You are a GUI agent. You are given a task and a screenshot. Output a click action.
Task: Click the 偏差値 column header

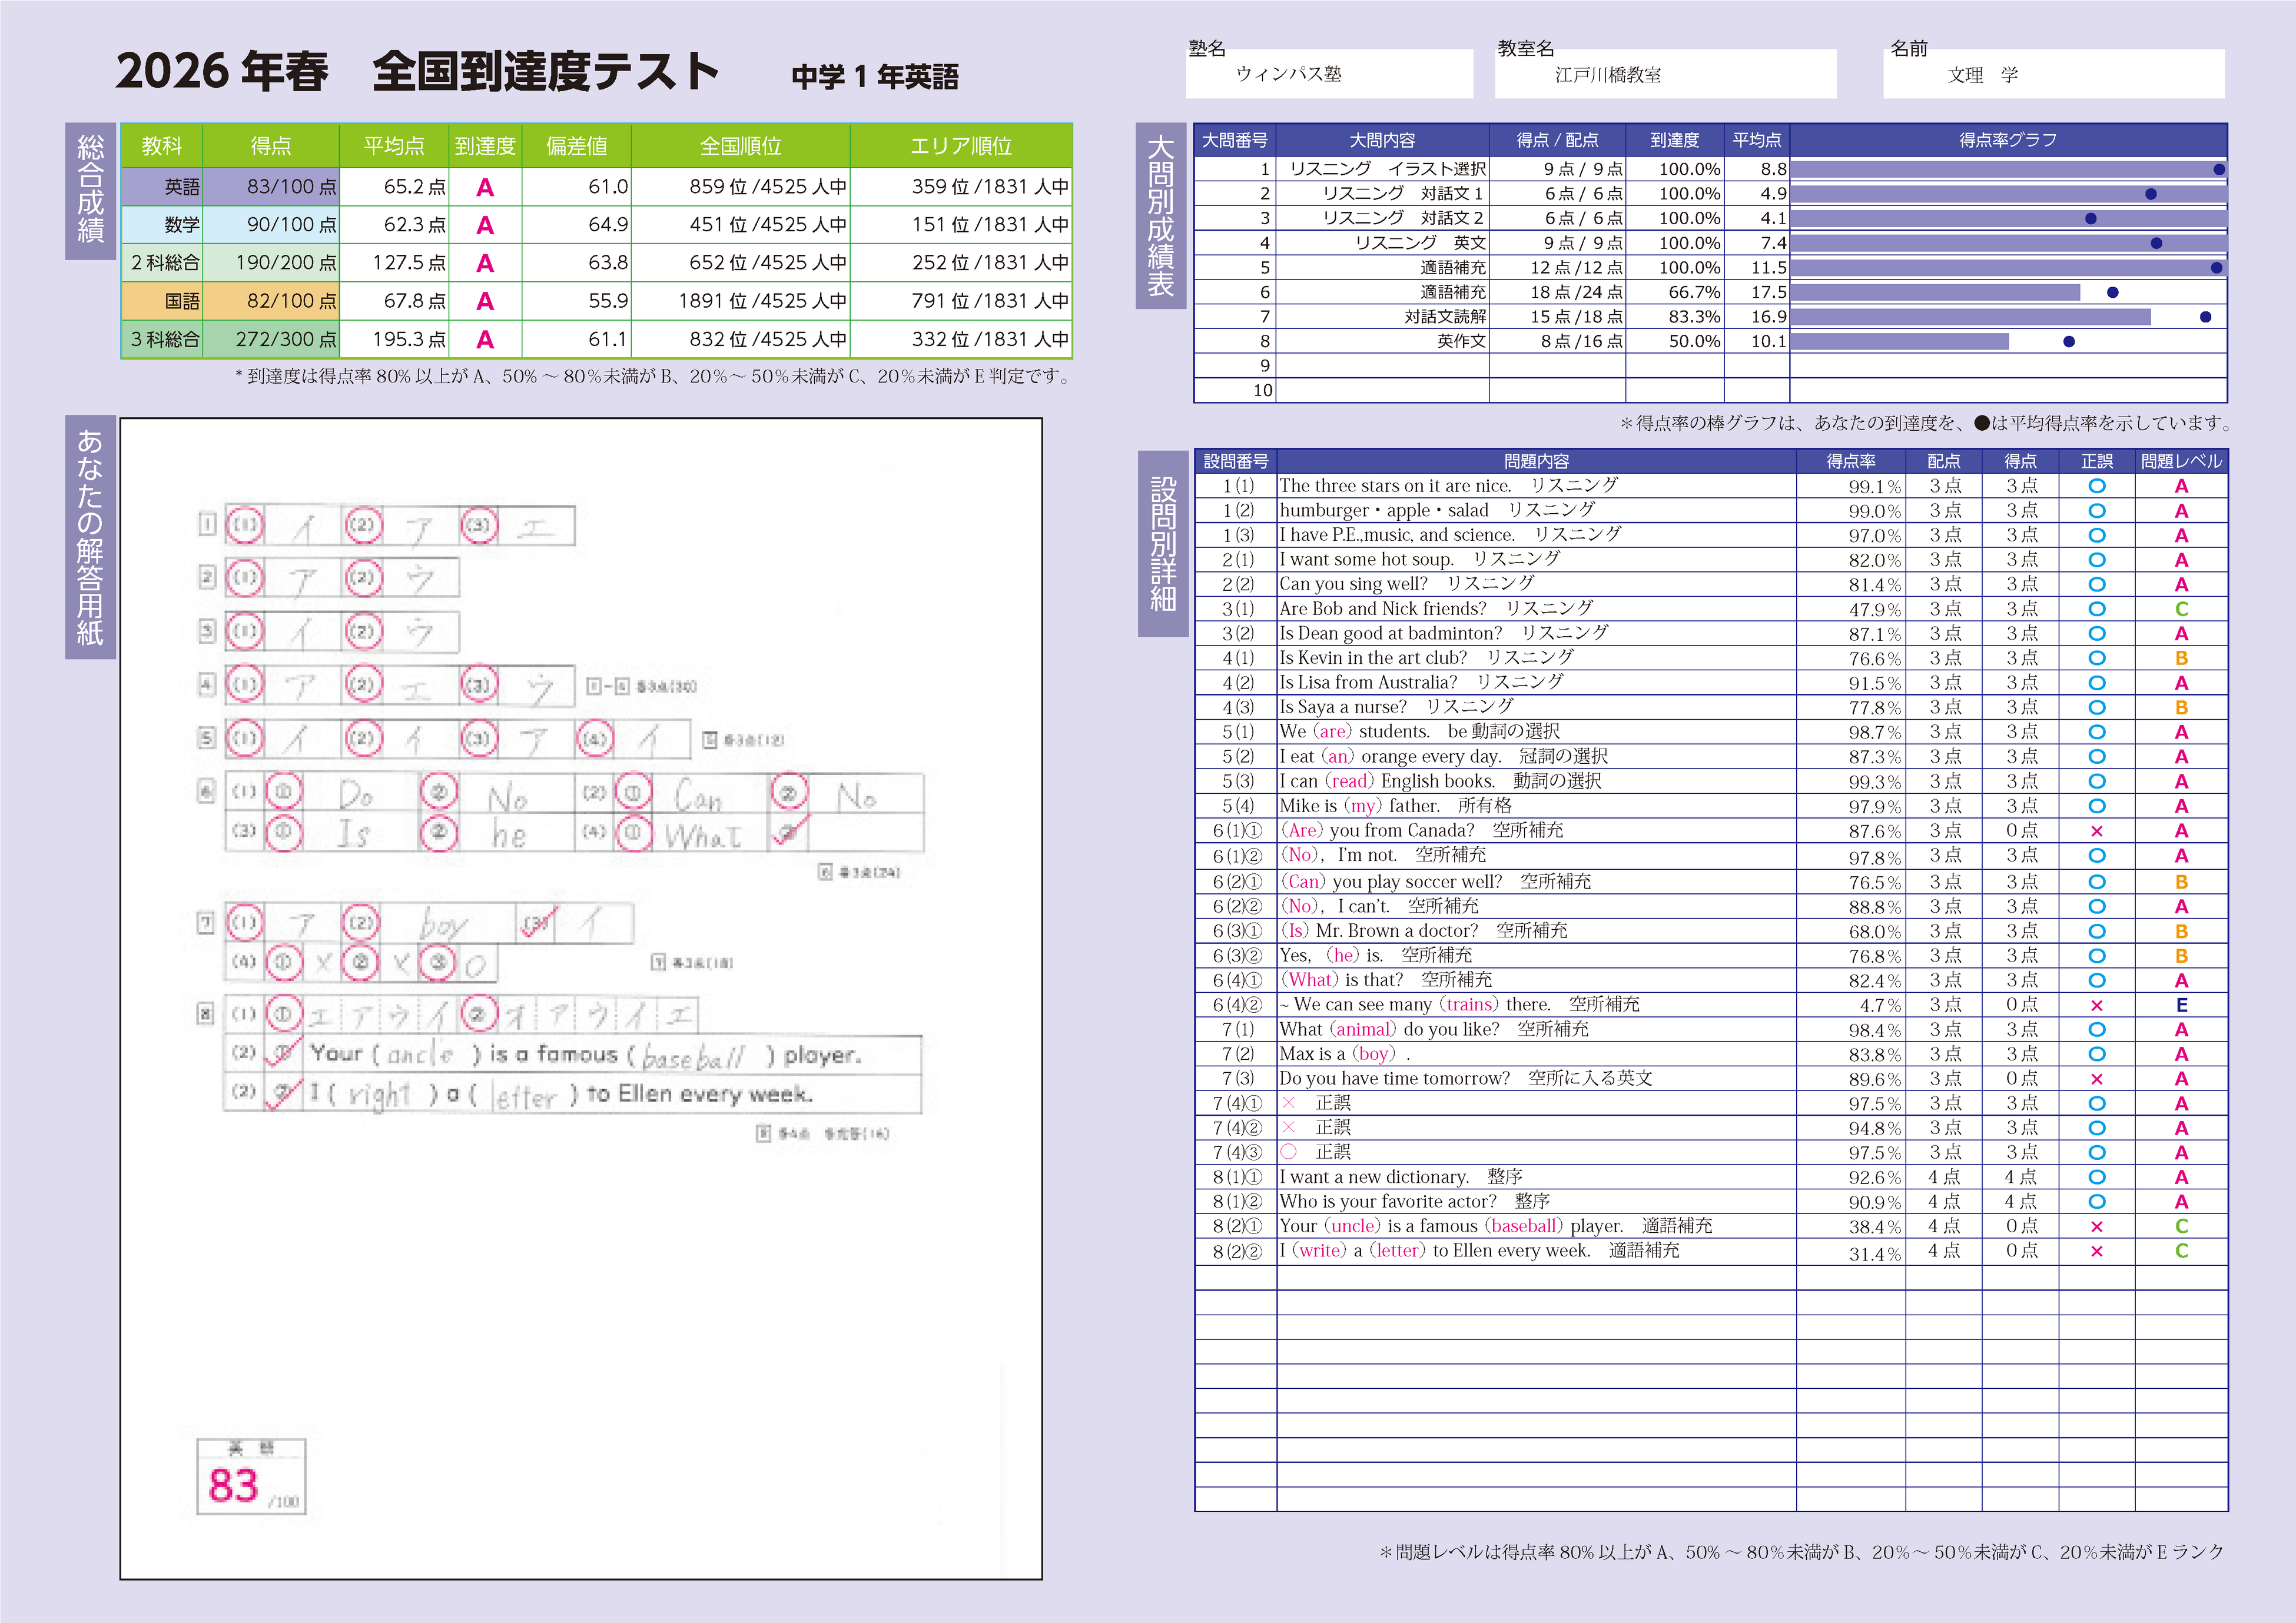tap(576, 146)
